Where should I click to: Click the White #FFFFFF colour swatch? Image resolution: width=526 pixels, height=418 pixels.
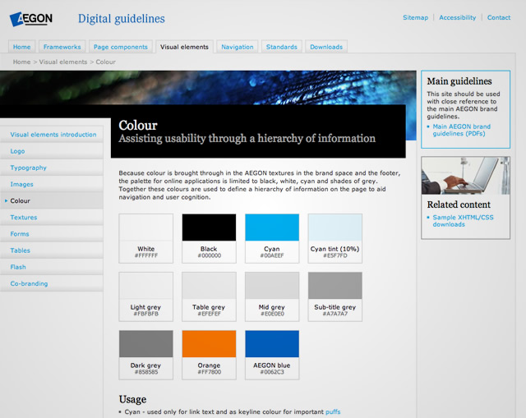tap(146, 238)
